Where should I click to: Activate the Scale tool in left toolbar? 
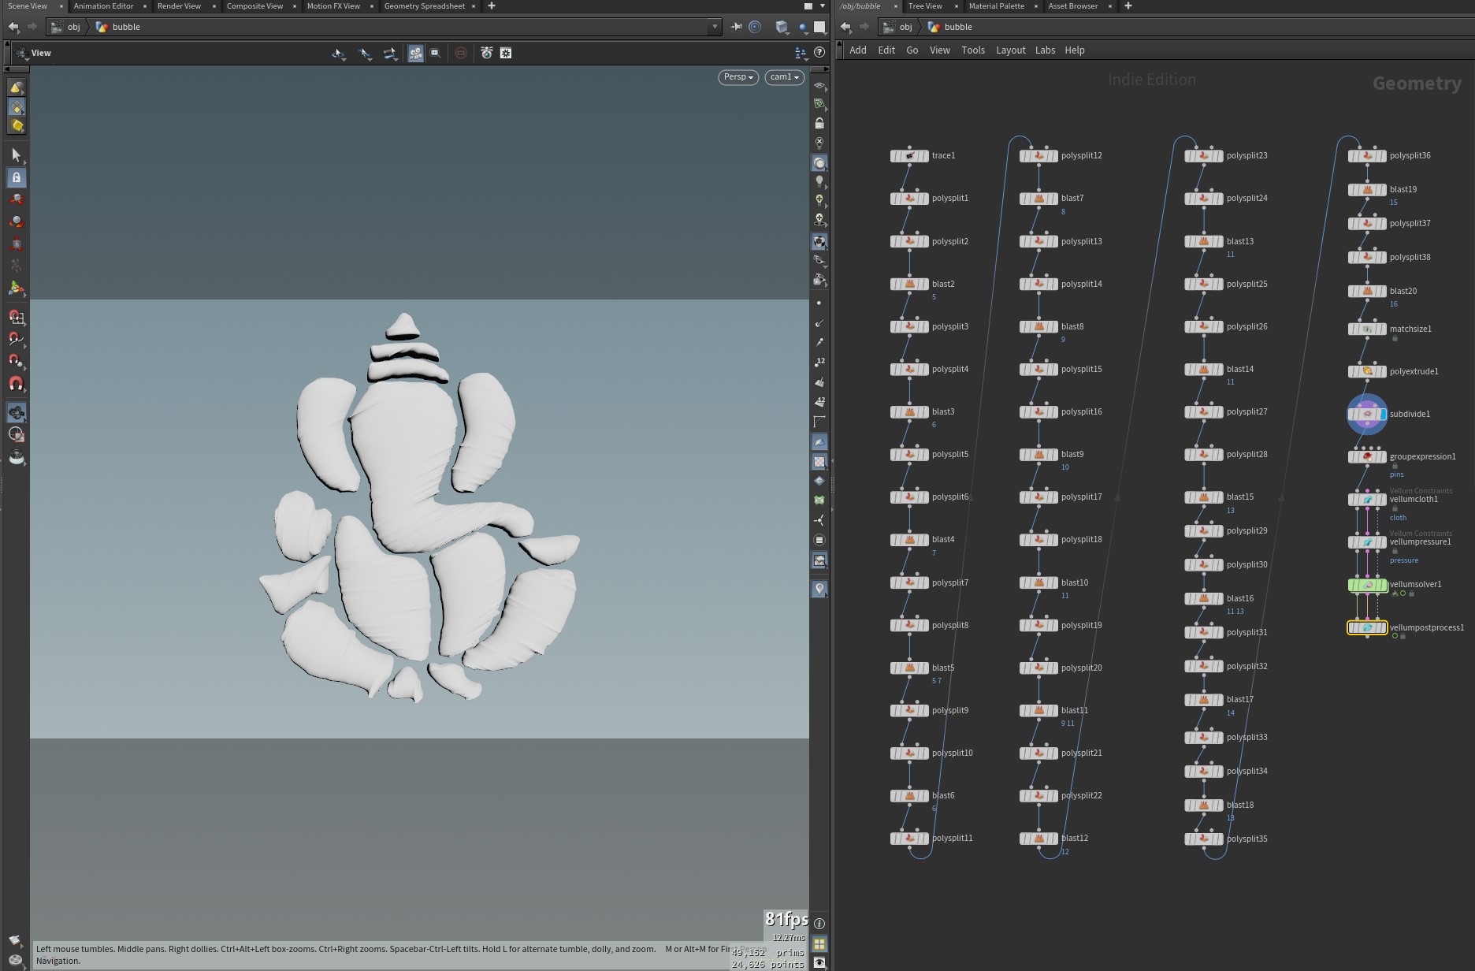(16, 244)
